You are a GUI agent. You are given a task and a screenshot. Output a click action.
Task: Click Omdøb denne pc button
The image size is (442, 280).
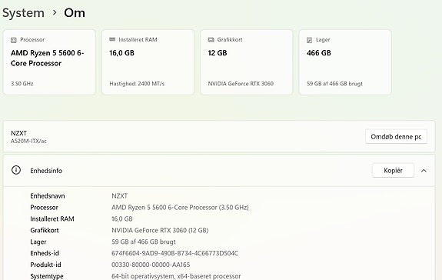396,136
